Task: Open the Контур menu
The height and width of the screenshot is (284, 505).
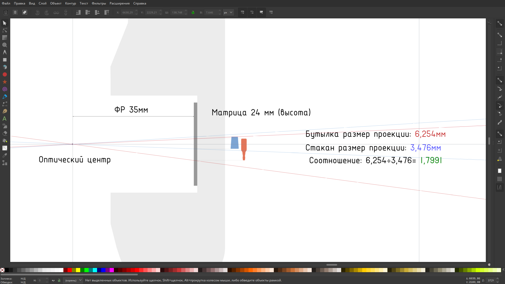Action: [70, 3]
